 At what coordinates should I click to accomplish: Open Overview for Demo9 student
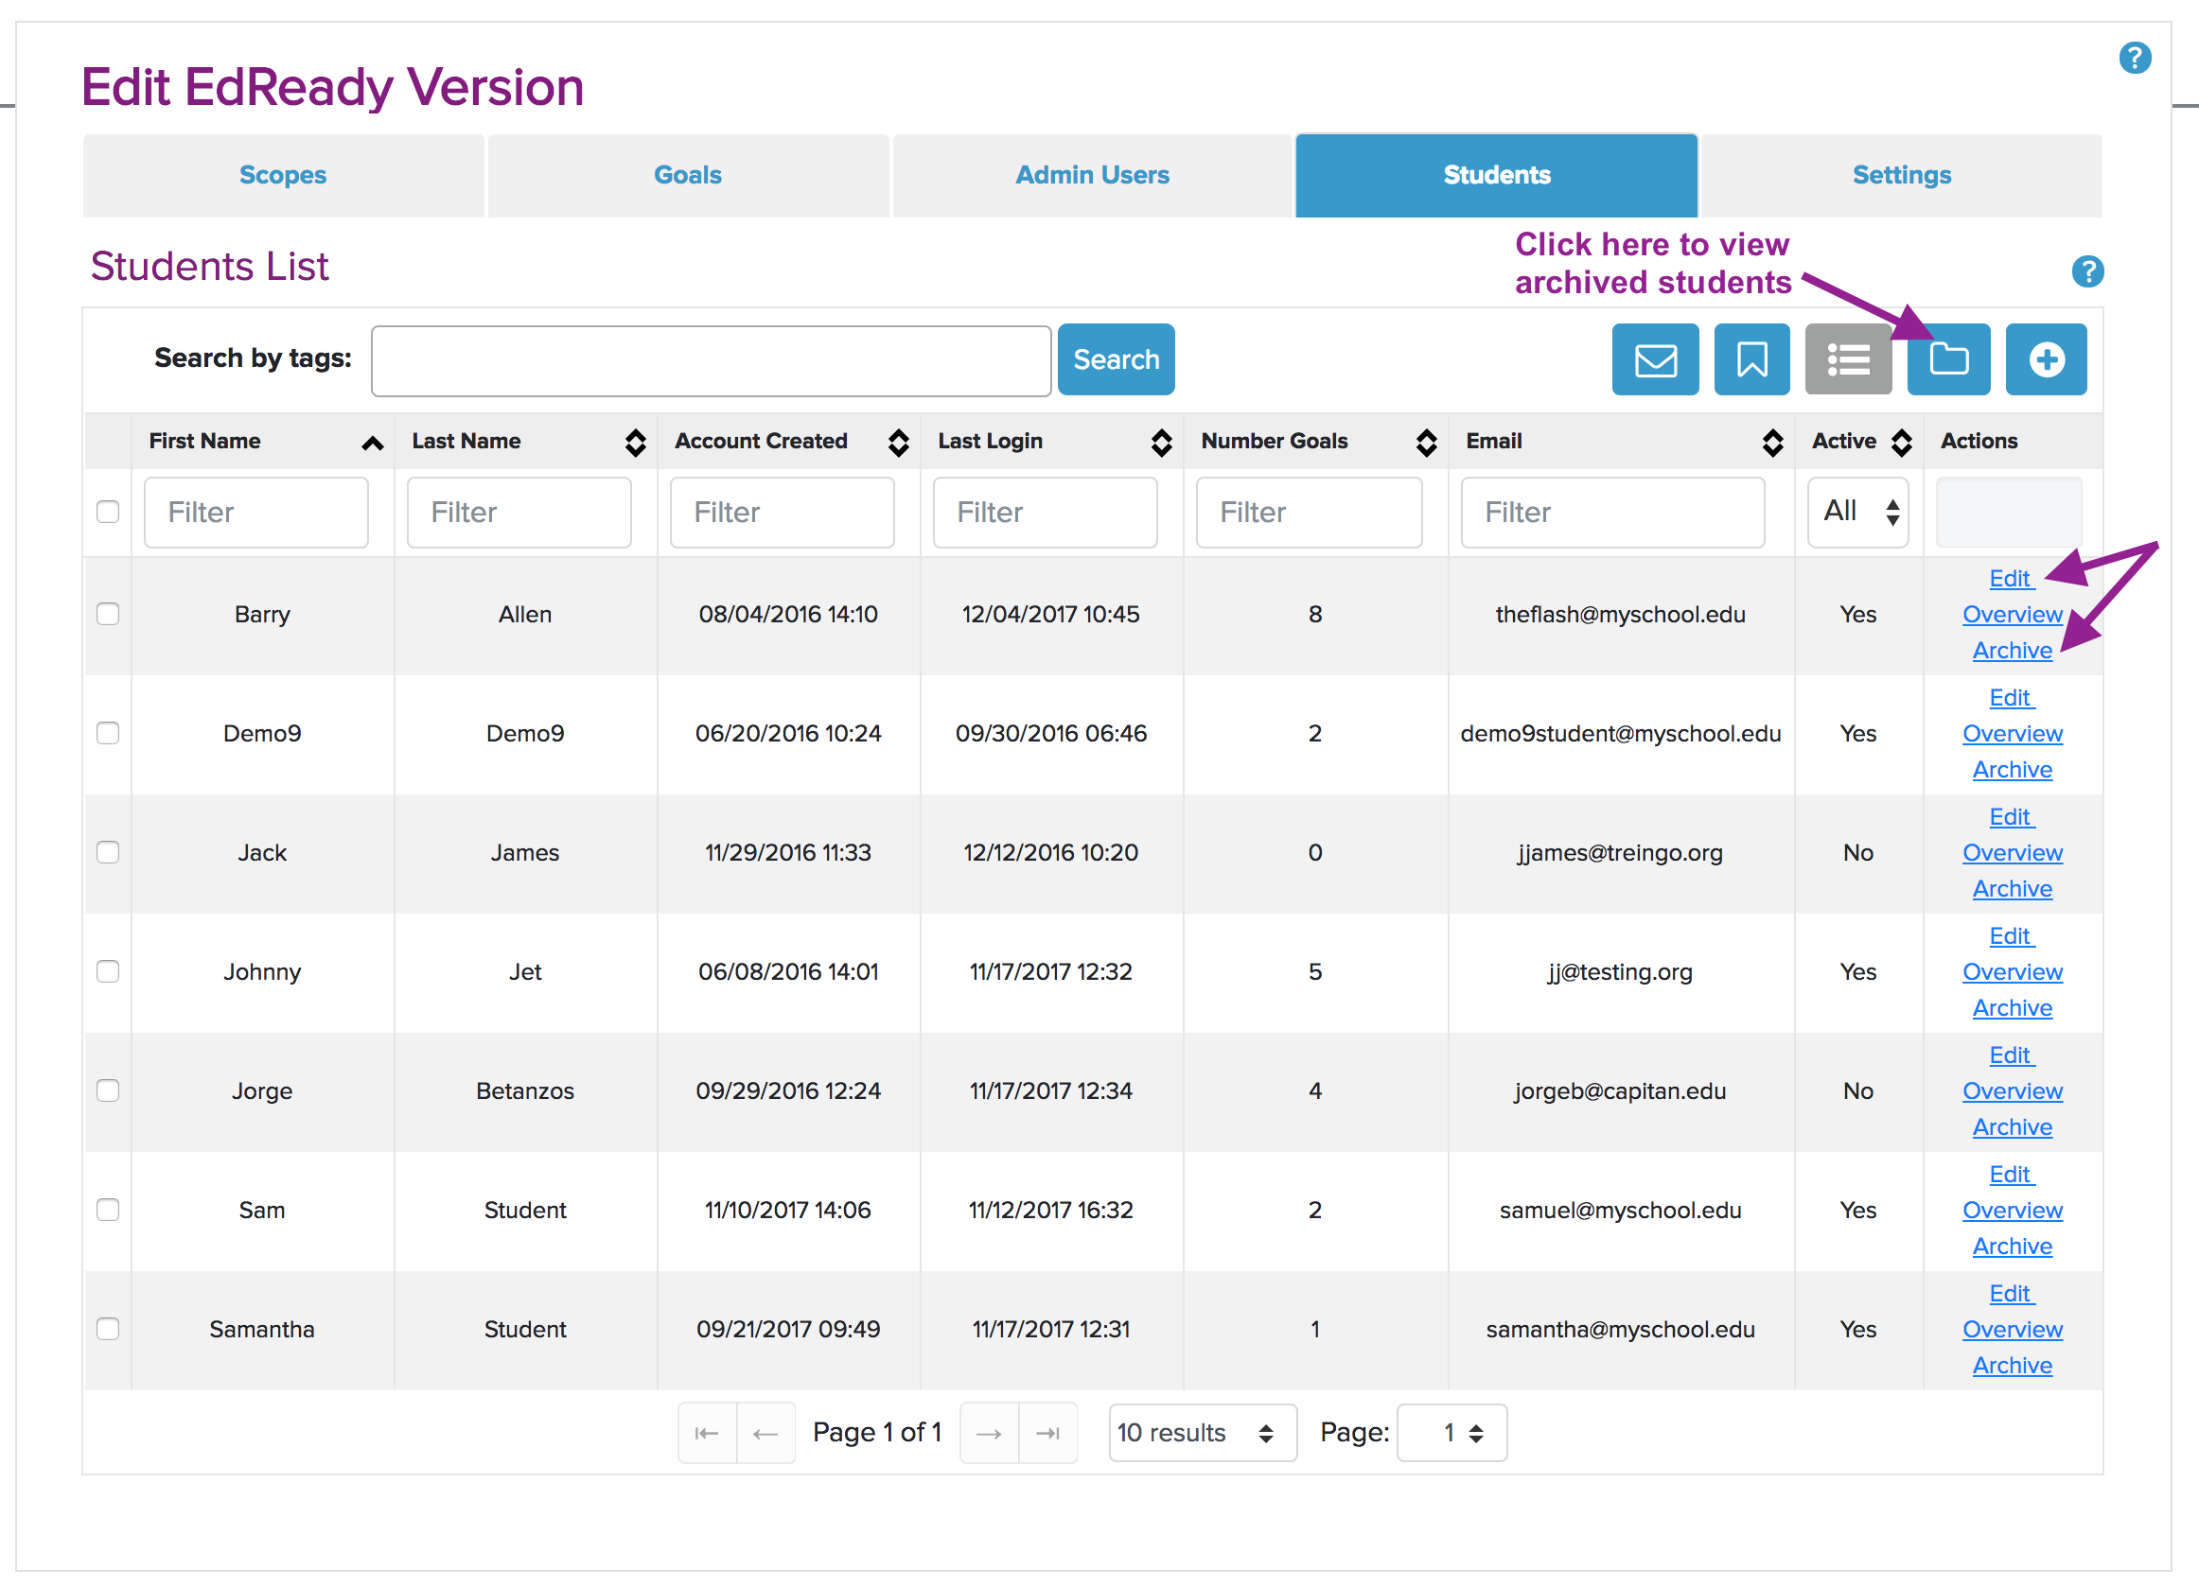point(2013,733)
